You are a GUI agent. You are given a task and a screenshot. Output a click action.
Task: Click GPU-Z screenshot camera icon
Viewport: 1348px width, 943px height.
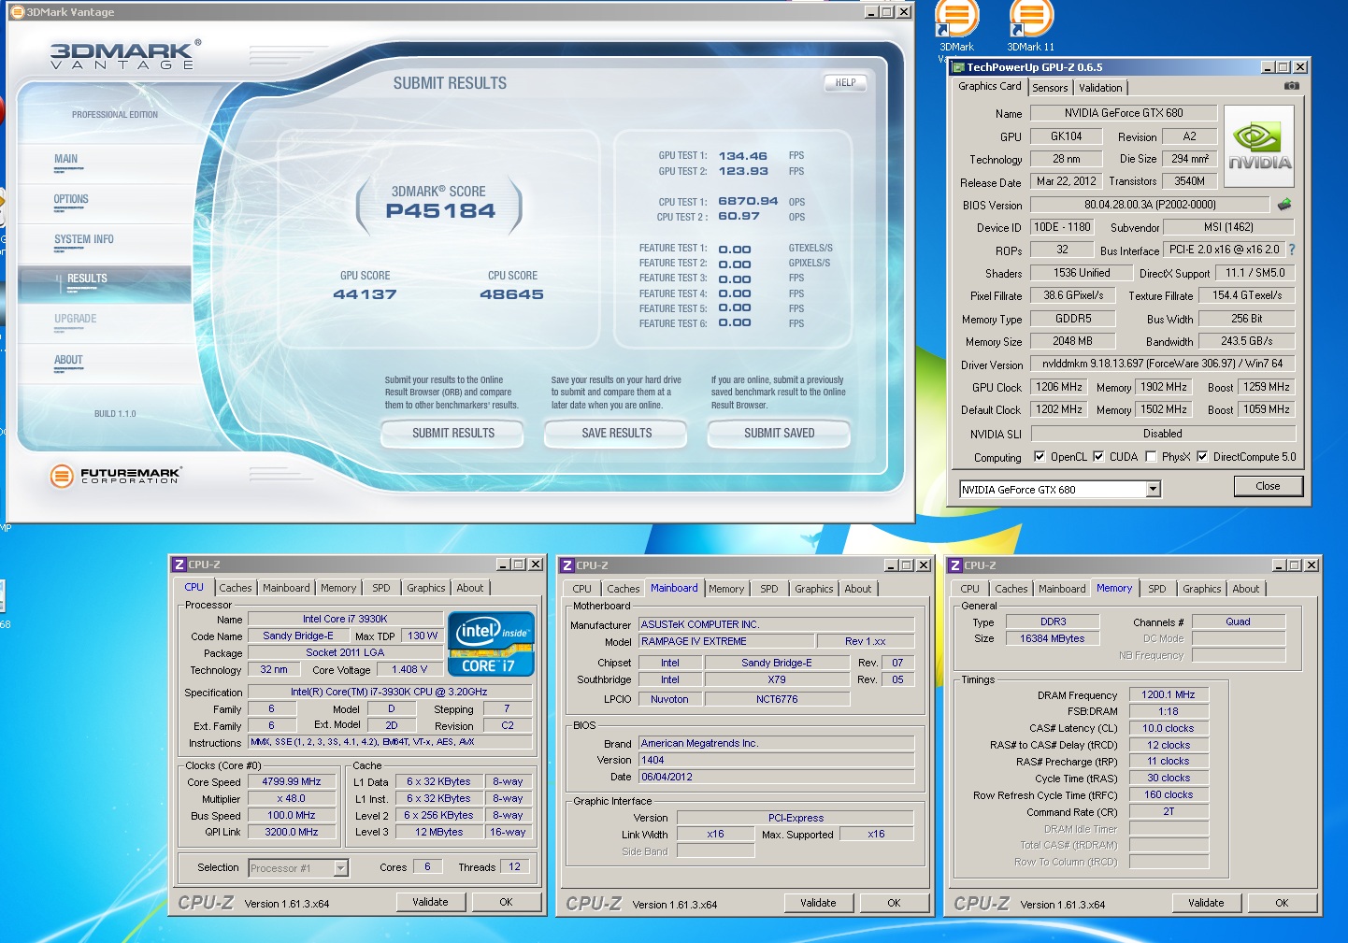click(1292, 86)
